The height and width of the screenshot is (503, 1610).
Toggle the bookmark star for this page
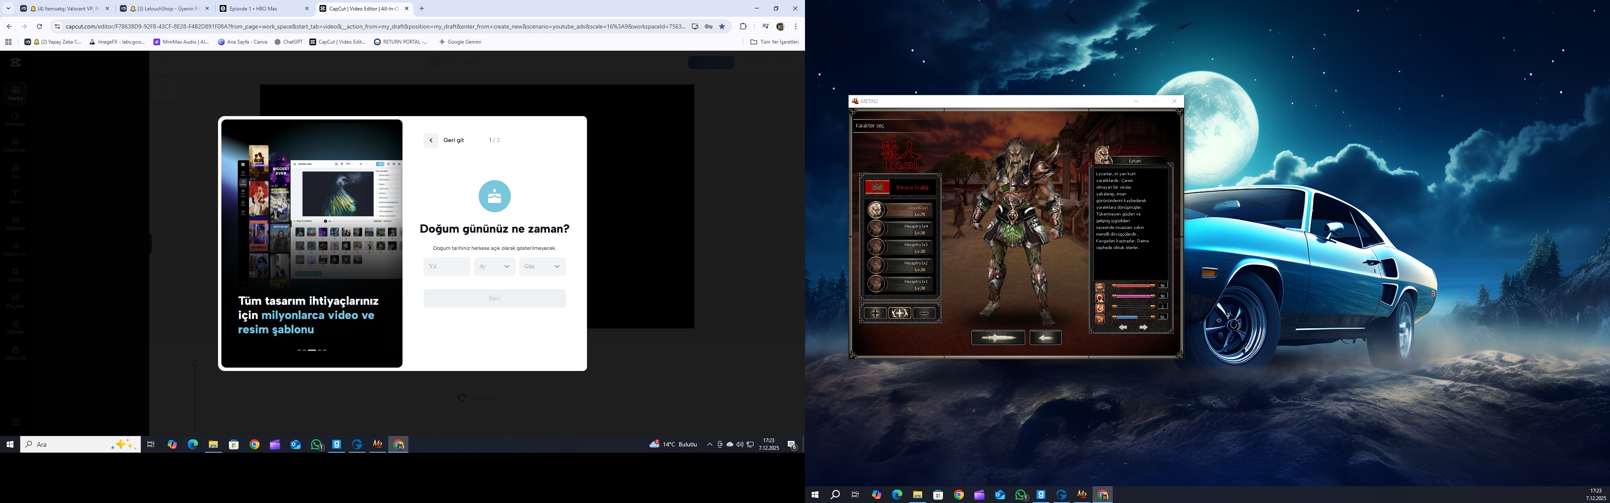(722, 26)
